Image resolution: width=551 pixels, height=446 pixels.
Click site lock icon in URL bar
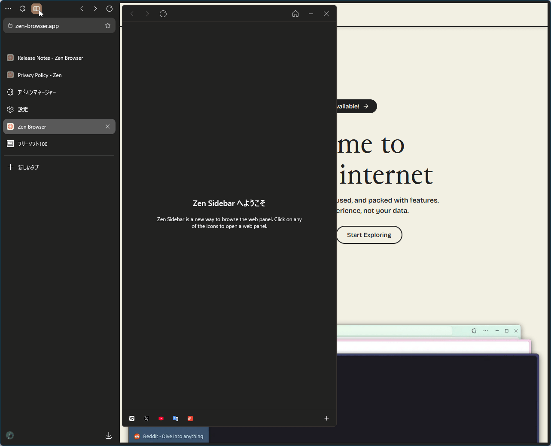coord(10,26)
